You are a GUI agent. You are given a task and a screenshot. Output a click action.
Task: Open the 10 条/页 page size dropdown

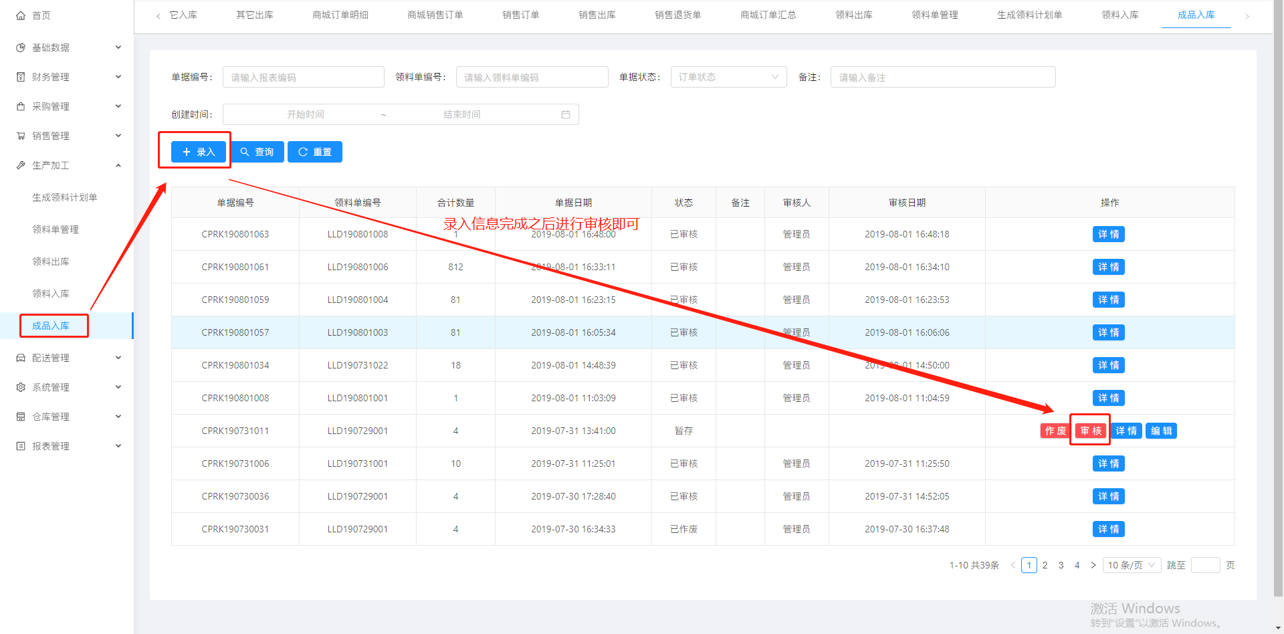coord(1132,565)
